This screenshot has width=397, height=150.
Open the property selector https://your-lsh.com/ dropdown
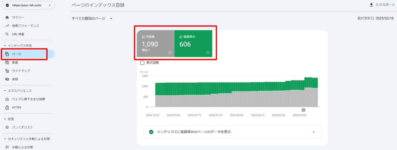pos(28,5)
